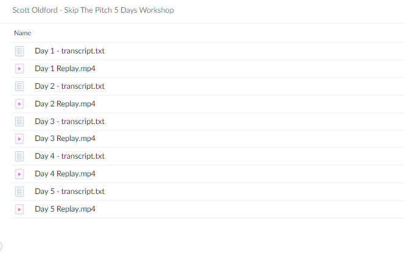Sort files by the Name column header

[x=23, y=33]
